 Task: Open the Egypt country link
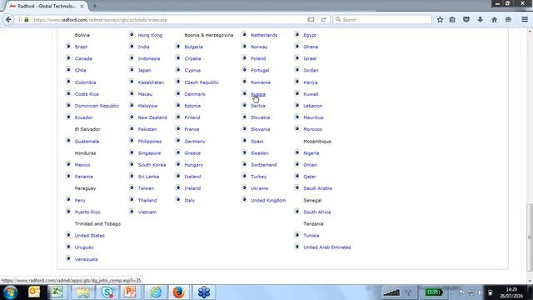tap(310, 35)
